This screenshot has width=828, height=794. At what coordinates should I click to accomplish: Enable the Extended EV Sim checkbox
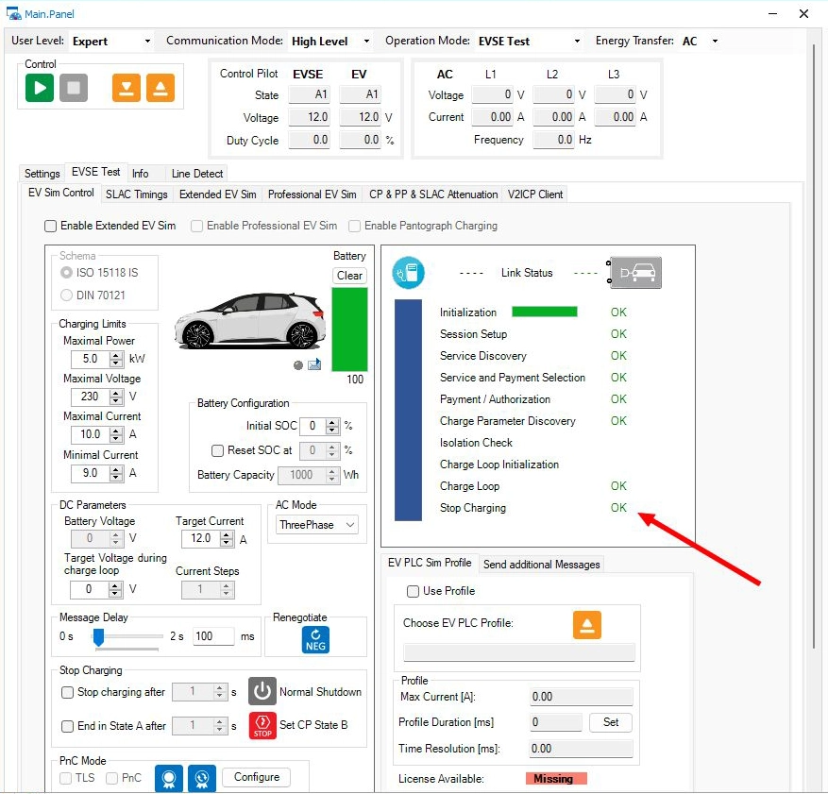coord(51,226)
